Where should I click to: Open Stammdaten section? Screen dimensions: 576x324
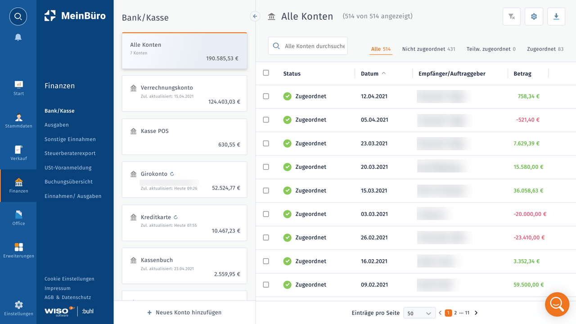point(18,121)
